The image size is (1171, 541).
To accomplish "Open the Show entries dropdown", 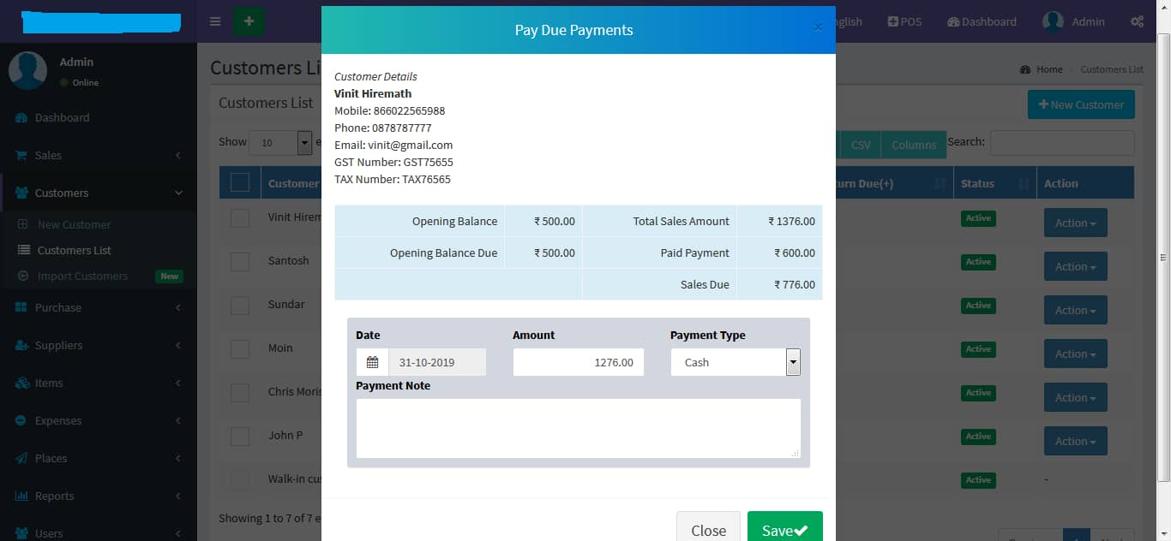I will 280,142.
